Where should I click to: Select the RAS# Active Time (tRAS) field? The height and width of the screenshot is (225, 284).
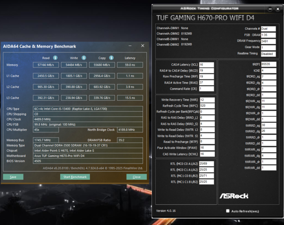[207, 83]
